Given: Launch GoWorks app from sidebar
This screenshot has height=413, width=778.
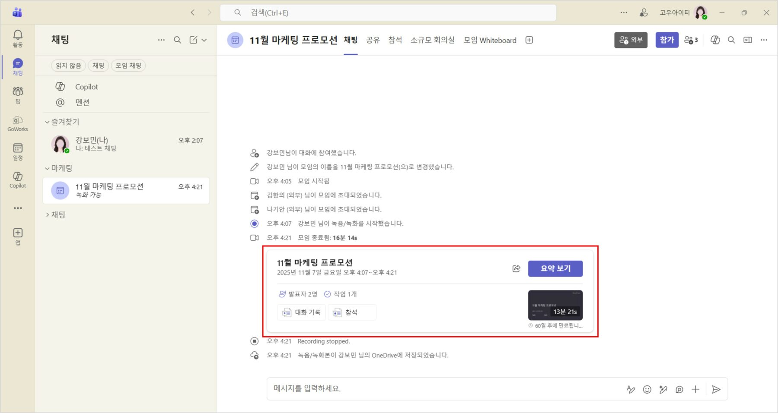Looking at the screenshot, I should [18, 123].
